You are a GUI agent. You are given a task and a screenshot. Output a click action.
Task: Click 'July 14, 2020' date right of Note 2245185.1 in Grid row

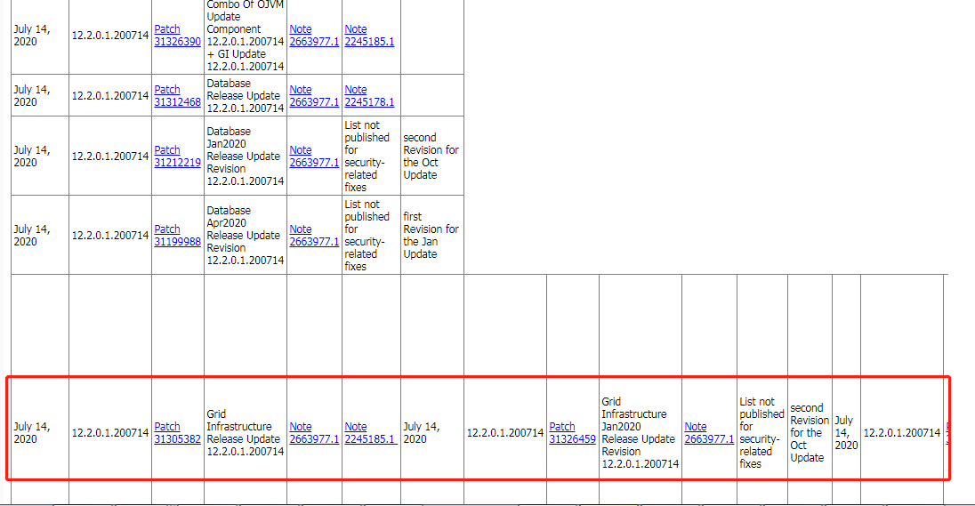pos(422,433)
